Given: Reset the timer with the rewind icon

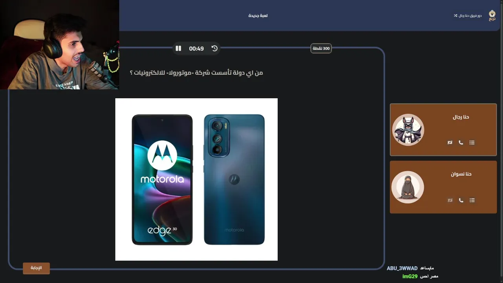Looking at the screenshot, I should coord(214,48).
